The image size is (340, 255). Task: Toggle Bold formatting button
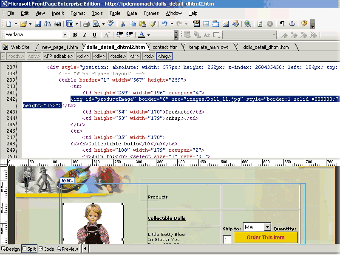(x=75, y=35)
